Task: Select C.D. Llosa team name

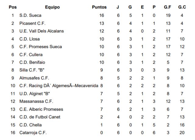Action: [x=30, y=39]
